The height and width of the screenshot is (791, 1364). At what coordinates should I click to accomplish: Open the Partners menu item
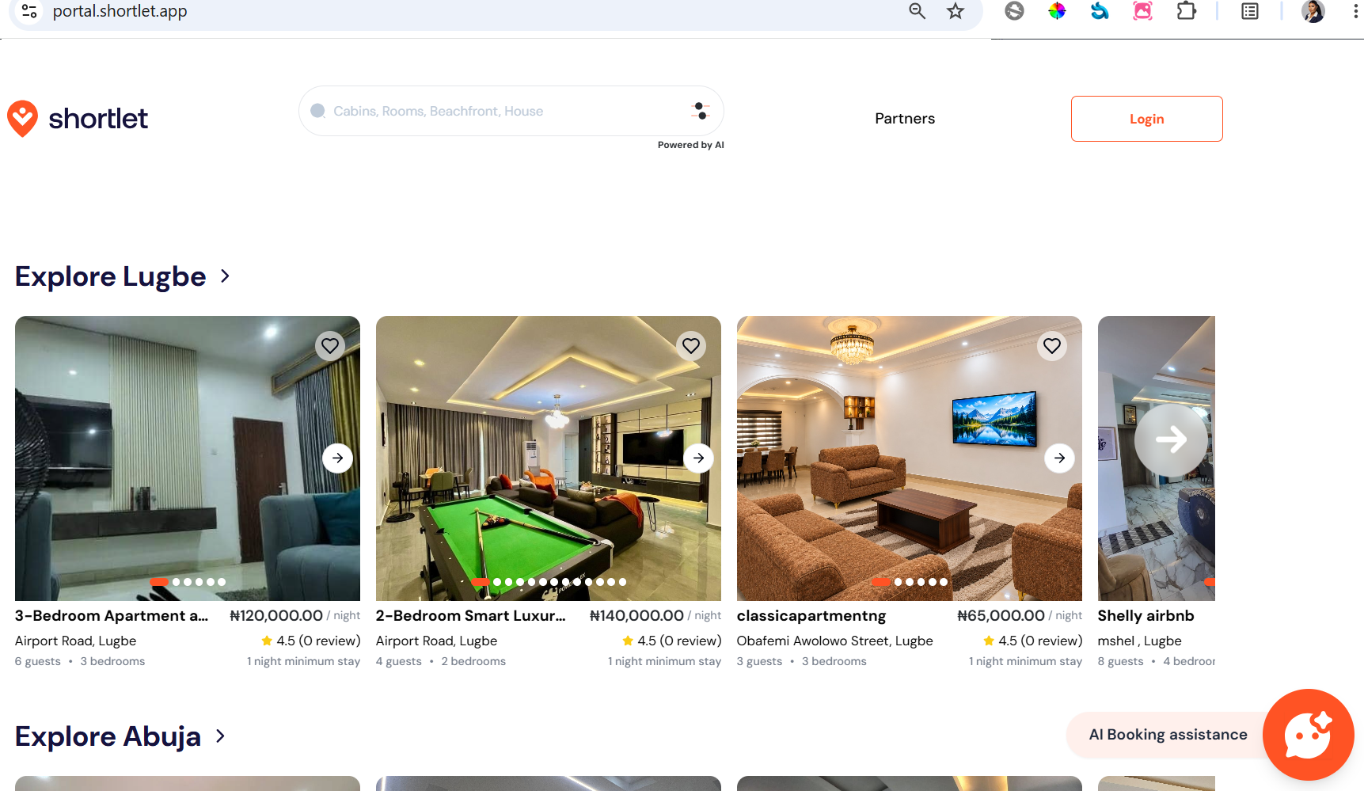click(905, 119)
